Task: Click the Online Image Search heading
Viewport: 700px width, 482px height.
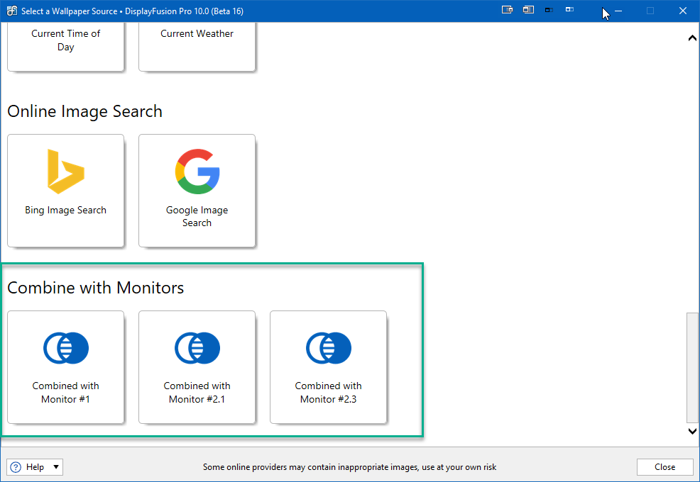Action: [x=84, y=111]
